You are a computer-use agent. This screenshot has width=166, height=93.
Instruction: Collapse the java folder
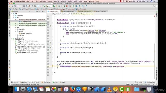coord(13,17)
